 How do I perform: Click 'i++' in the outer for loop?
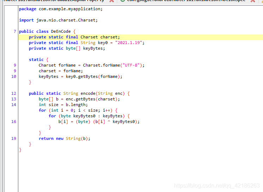[x=107, y=110]
